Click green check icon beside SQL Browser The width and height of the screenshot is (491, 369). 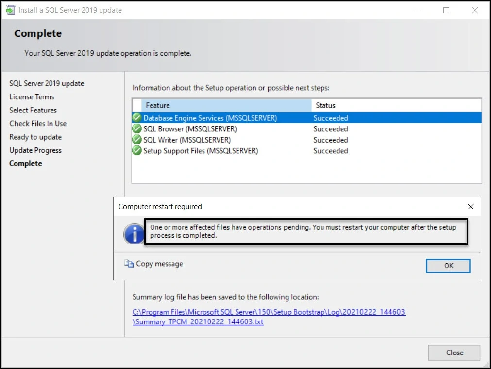(x=137, y=129)
